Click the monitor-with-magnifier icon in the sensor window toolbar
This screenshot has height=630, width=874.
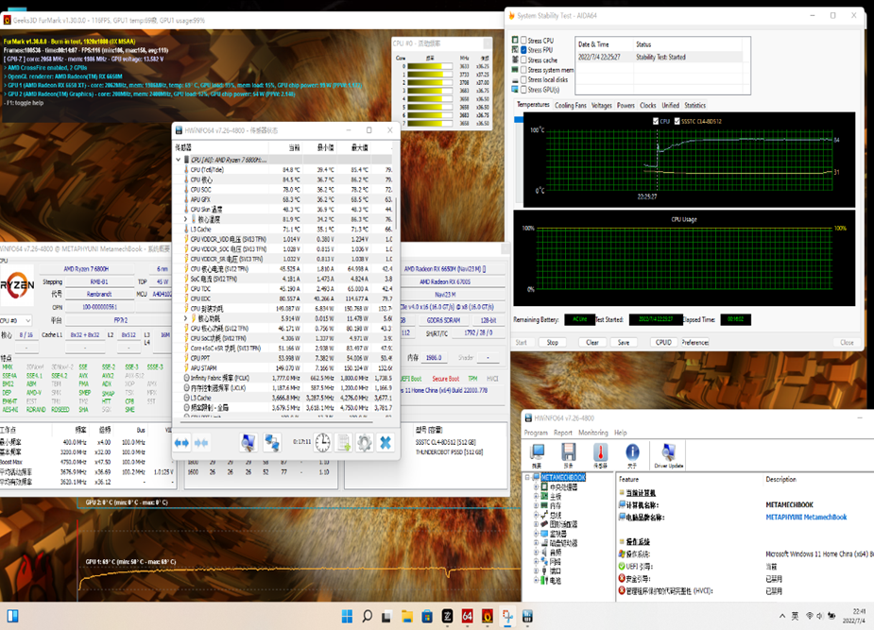tap(248, 443)
